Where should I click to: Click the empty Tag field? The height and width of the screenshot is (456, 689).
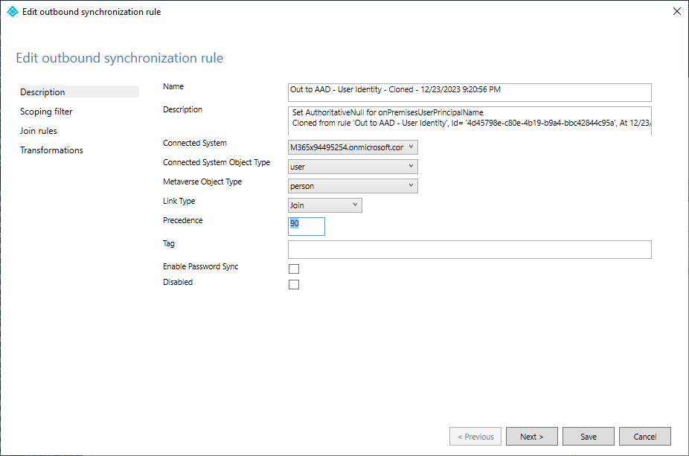(x=469, y=249)
